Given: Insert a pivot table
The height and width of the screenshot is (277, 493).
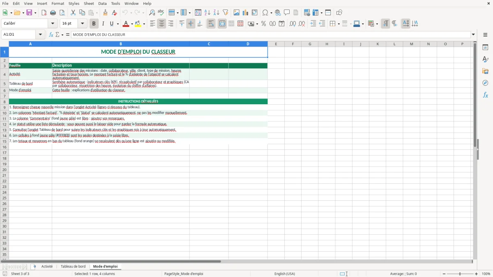Looking at the screenshot, I should 255,13.
